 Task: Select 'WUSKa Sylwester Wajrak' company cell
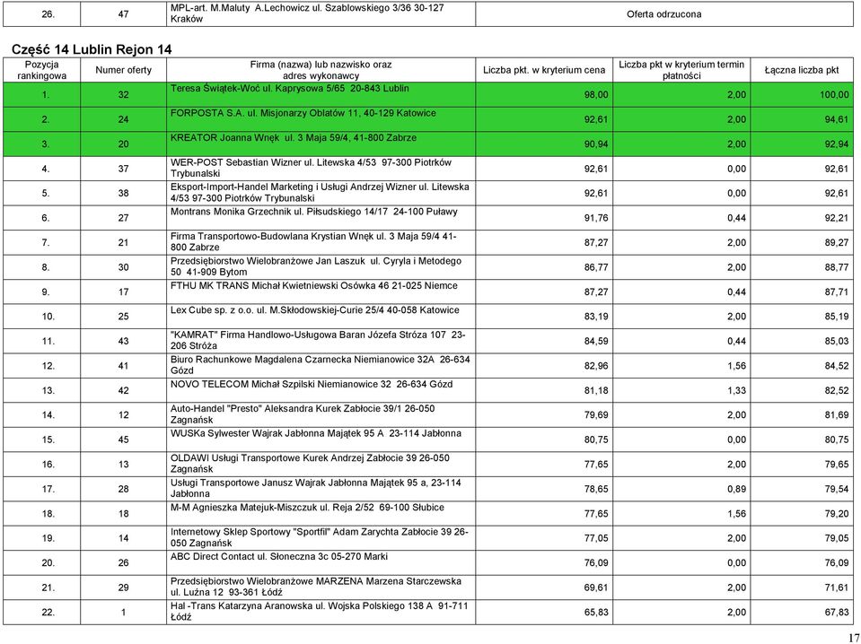[x=321, y=439]
